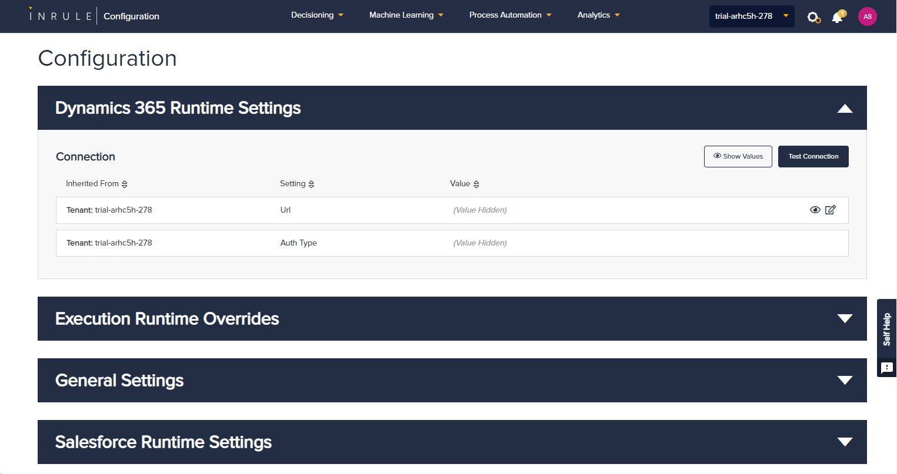Toggle Show Values for connection settings
Screen dimensions: 897x474
[738, 156]
